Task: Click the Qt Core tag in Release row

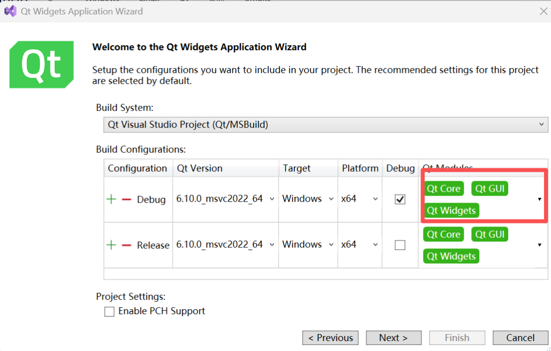Action: pyautogui.click(x=443, y=234)
